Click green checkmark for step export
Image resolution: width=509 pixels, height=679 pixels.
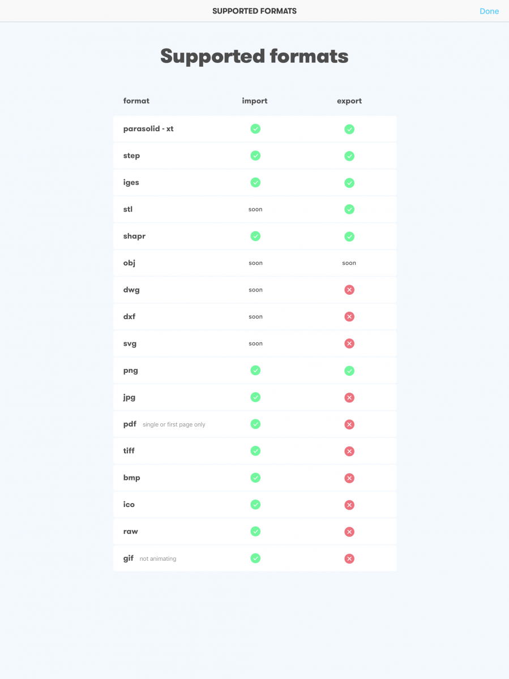[x=349, y=156]
